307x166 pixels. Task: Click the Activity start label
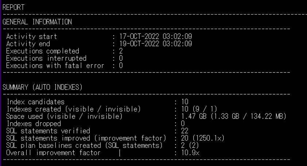pyautogui.click(x=31, y=37)
